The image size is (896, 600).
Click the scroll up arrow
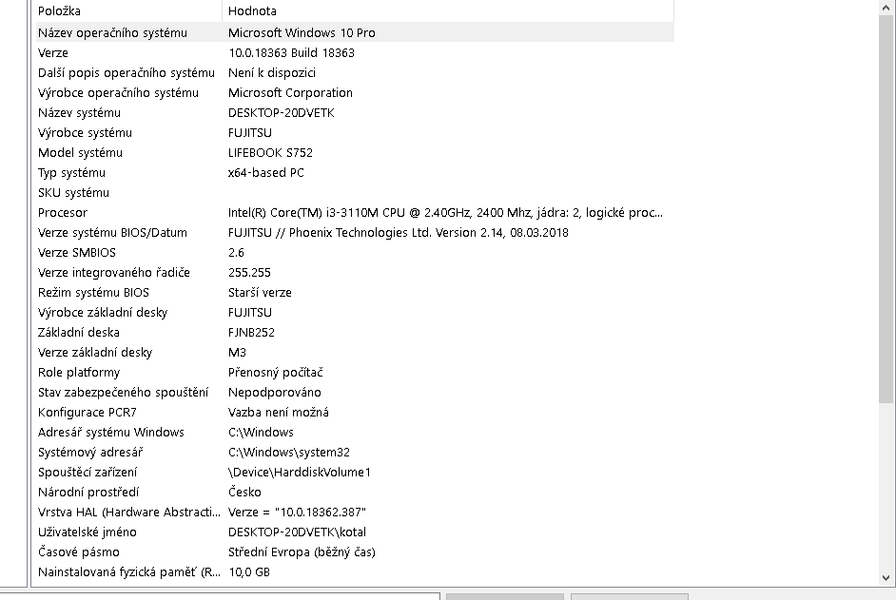(886, 8)
